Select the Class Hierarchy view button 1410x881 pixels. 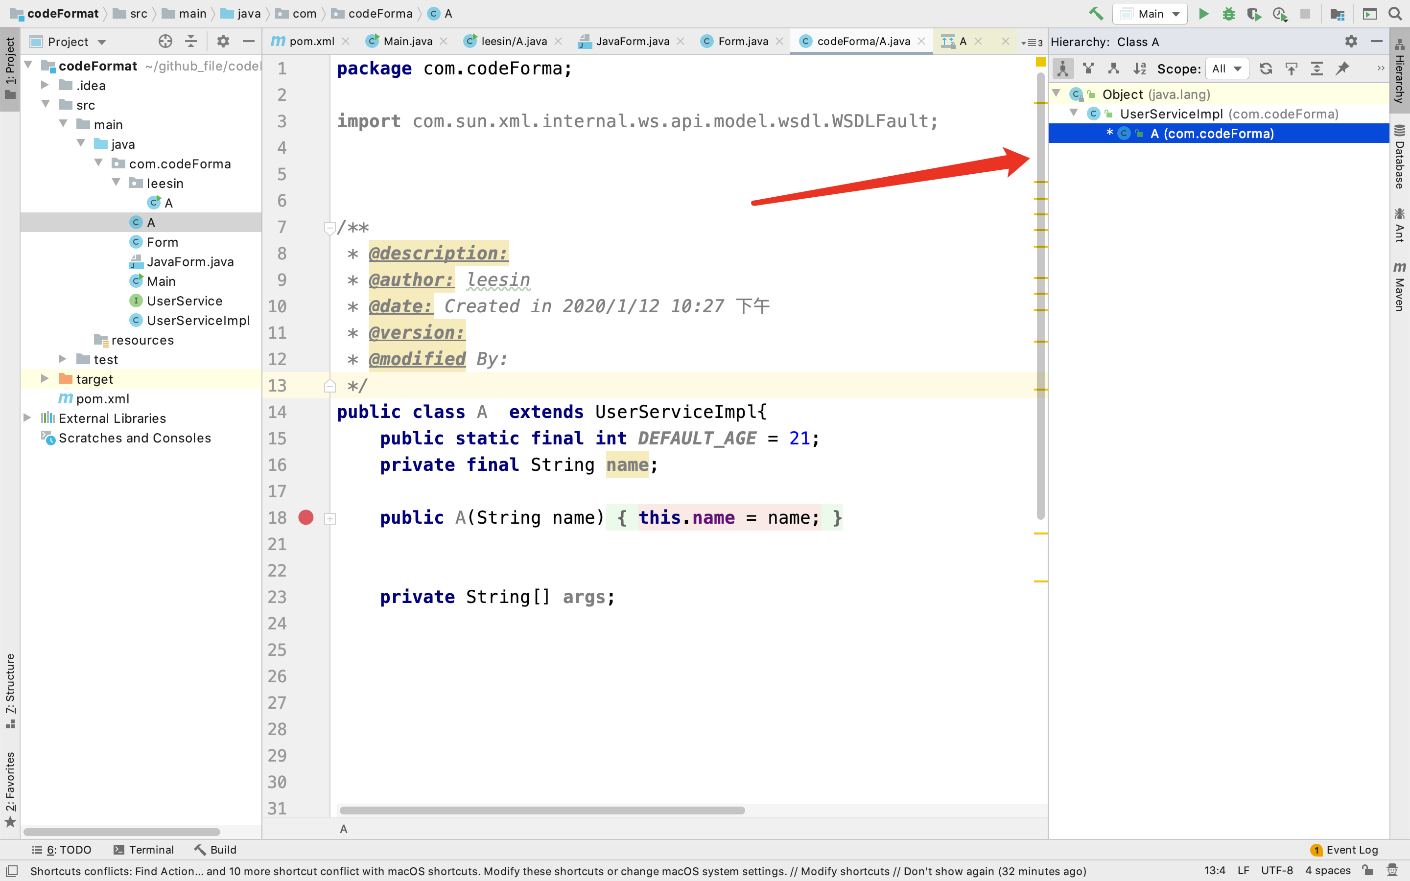tap(1063, 69)
